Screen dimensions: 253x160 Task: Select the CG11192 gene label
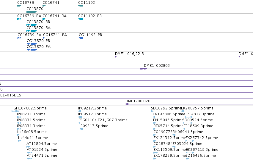tap(87, 3)
